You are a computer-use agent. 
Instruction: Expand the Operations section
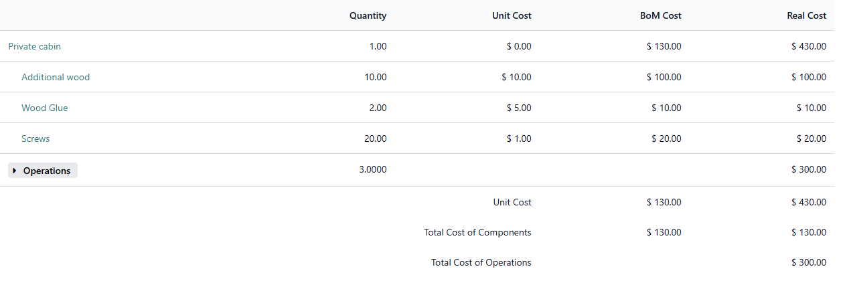46,171
